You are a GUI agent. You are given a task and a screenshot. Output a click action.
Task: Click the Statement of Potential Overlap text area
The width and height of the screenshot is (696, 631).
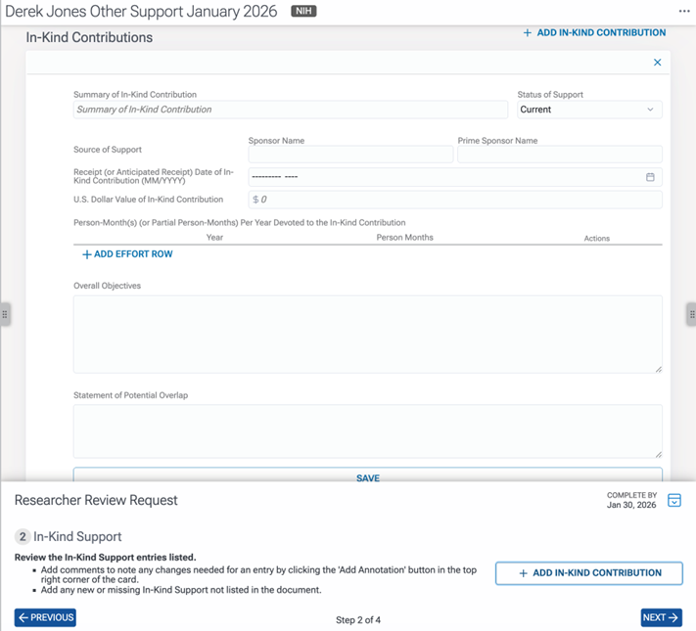point(367,430)
